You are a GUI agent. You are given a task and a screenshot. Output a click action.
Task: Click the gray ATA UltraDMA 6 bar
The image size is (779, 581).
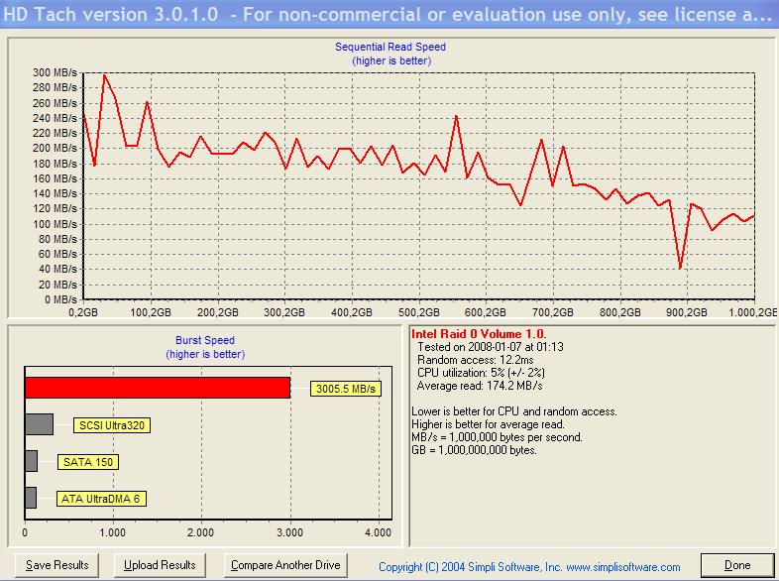(x=31, y=498)
